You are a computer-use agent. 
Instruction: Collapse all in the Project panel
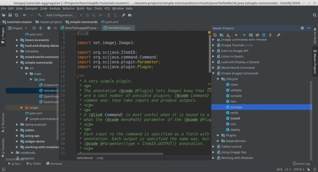(x=41, y=28)
